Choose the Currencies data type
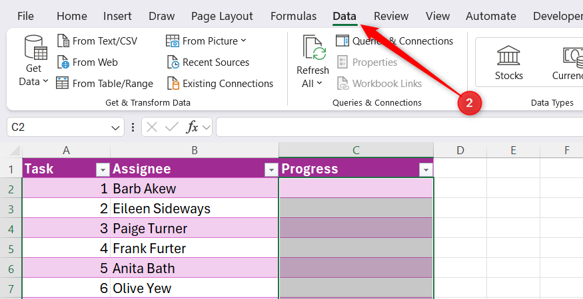 point(568,62)
